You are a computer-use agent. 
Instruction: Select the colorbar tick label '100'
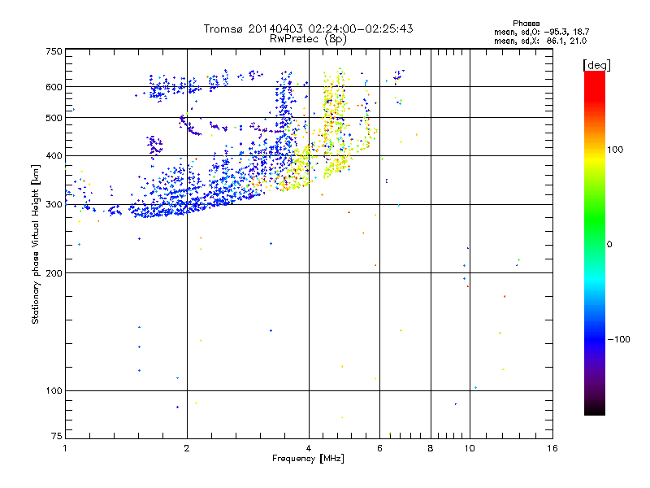[615, 150]
